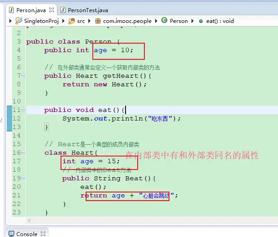The height and width of the screenshot is (237, 278).
Task: Collapse the Beat() method at line 19
Action: tap(23, 178)
